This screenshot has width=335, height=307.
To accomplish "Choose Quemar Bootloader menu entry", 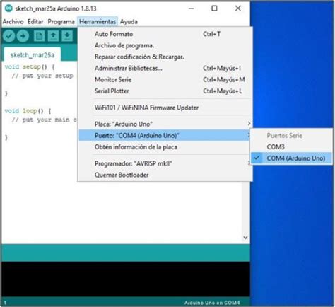I will (x=165, y=175).
